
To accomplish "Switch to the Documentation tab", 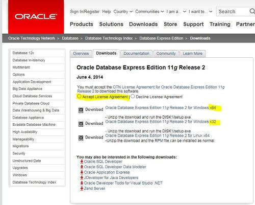I will click(136, 54).
